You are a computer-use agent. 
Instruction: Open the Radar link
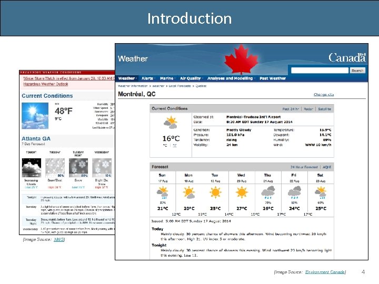(x=308, y=109)
